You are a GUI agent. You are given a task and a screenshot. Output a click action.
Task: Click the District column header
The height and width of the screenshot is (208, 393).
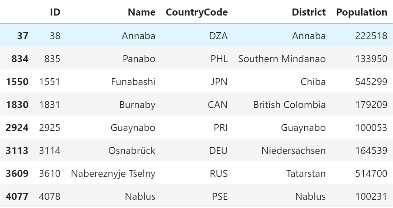coord(308,12)
